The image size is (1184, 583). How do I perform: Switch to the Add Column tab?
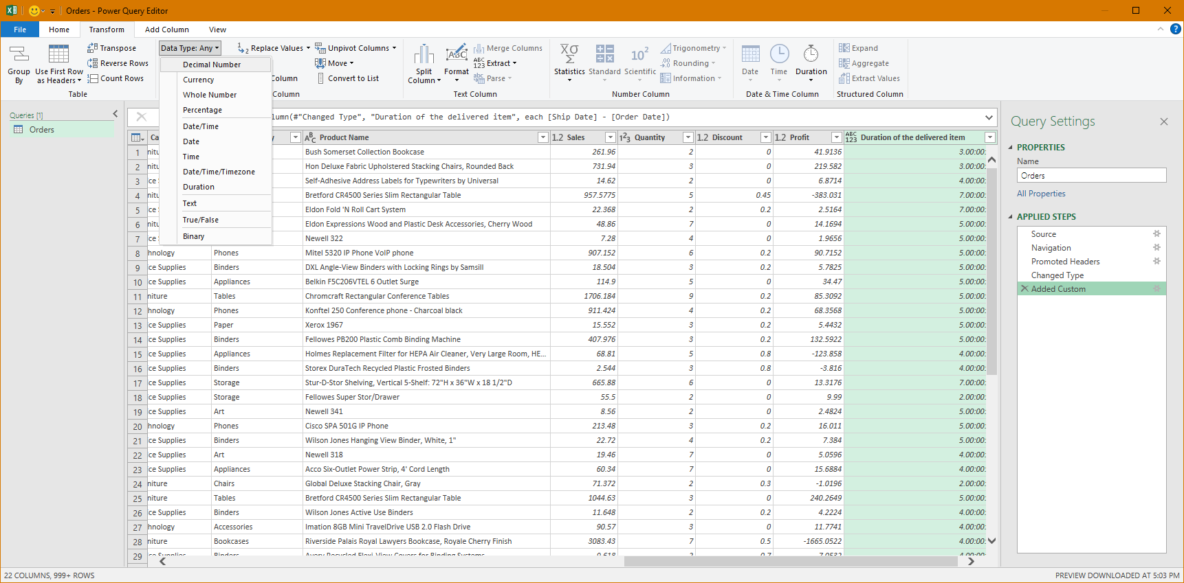coord(166,30)
